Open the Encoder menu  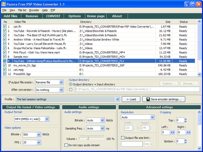pyautogui.click(x=34, y=10)
